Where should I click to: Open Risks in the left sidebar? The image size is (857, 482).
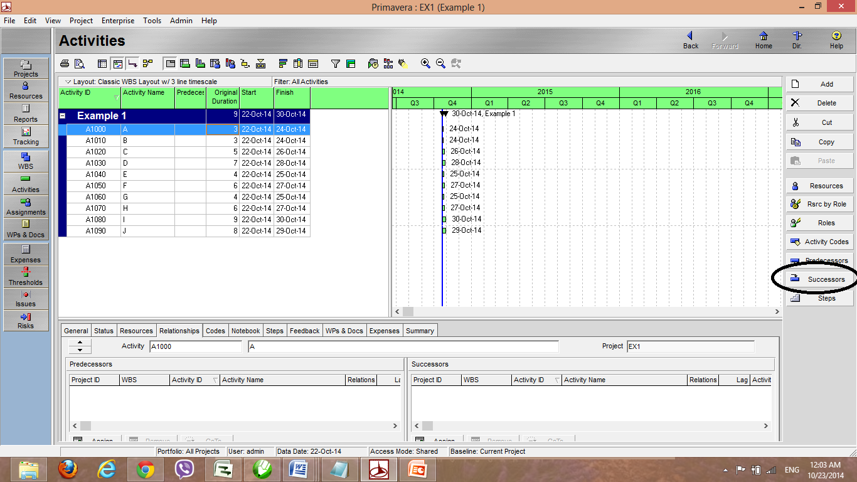coord(26,320)
